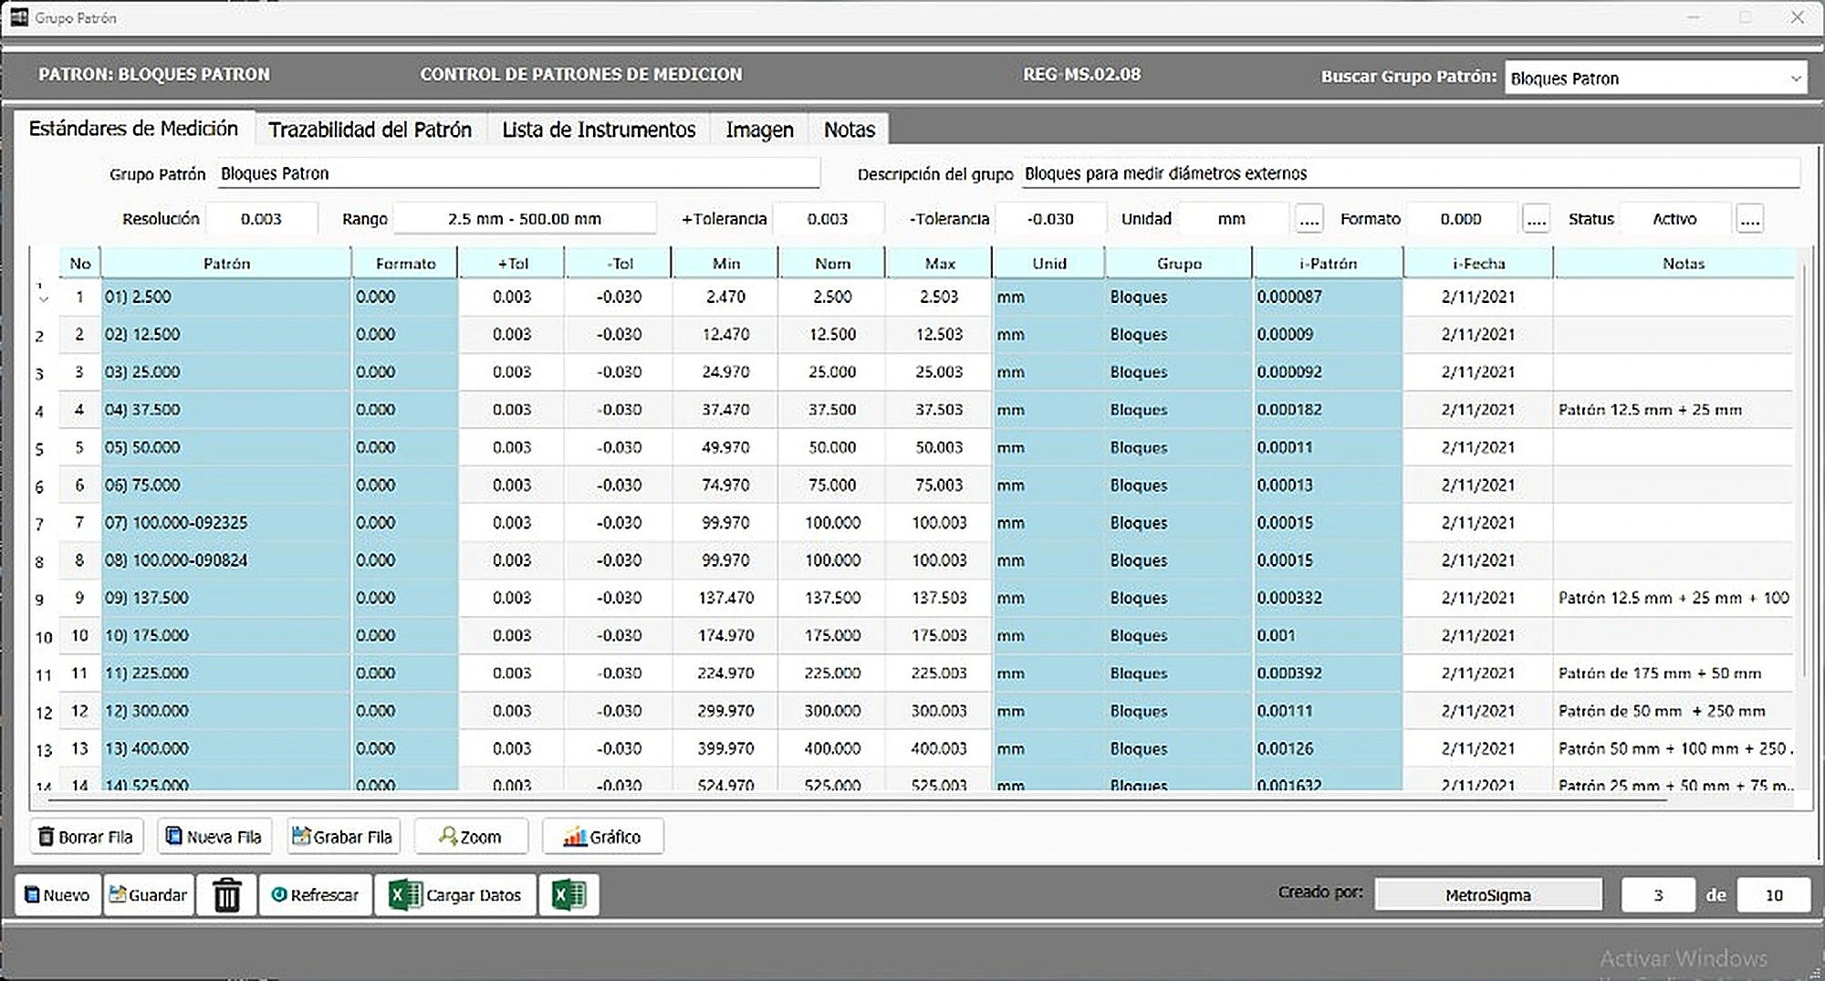Screen dimensions: 1825x981
Task: Select cell '01) 2.500'
Action: 226,297
